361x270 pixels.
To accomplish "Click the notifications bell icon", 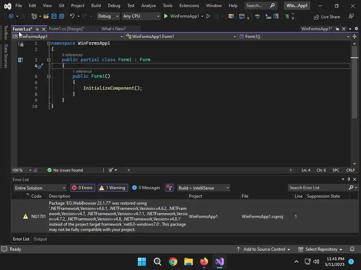I will (352, 249).
